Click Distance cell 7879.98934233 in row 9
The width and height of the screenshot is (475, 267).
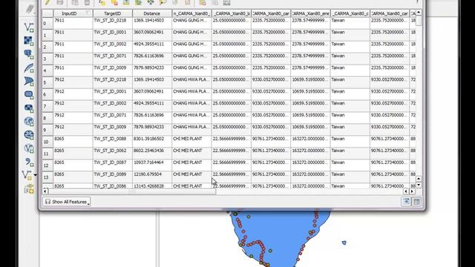[x=151, y=130]
